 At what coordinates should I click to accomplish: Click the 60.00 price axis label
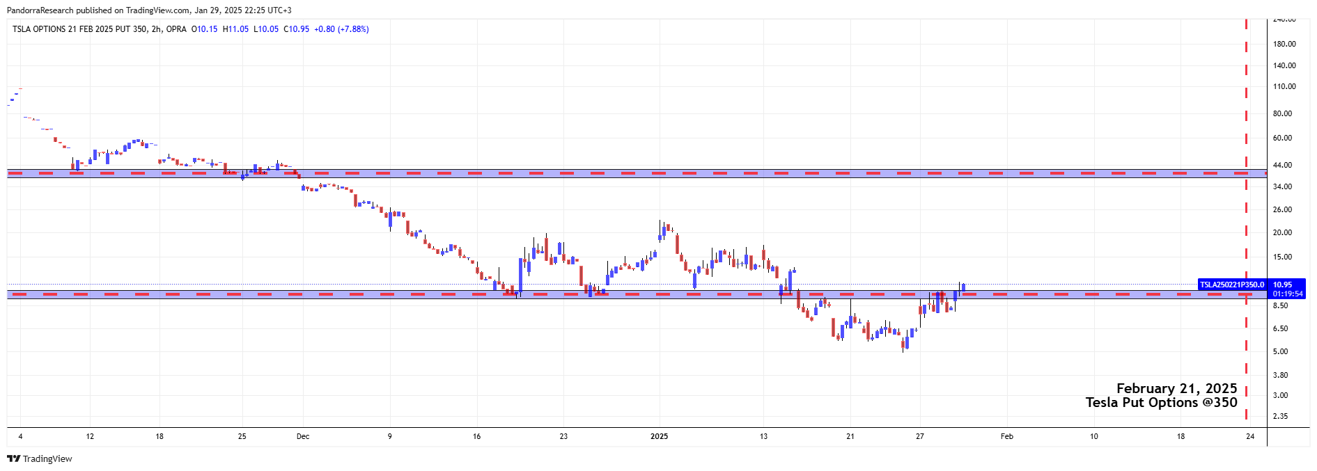pyautogui.click(x=1282, y=138)
